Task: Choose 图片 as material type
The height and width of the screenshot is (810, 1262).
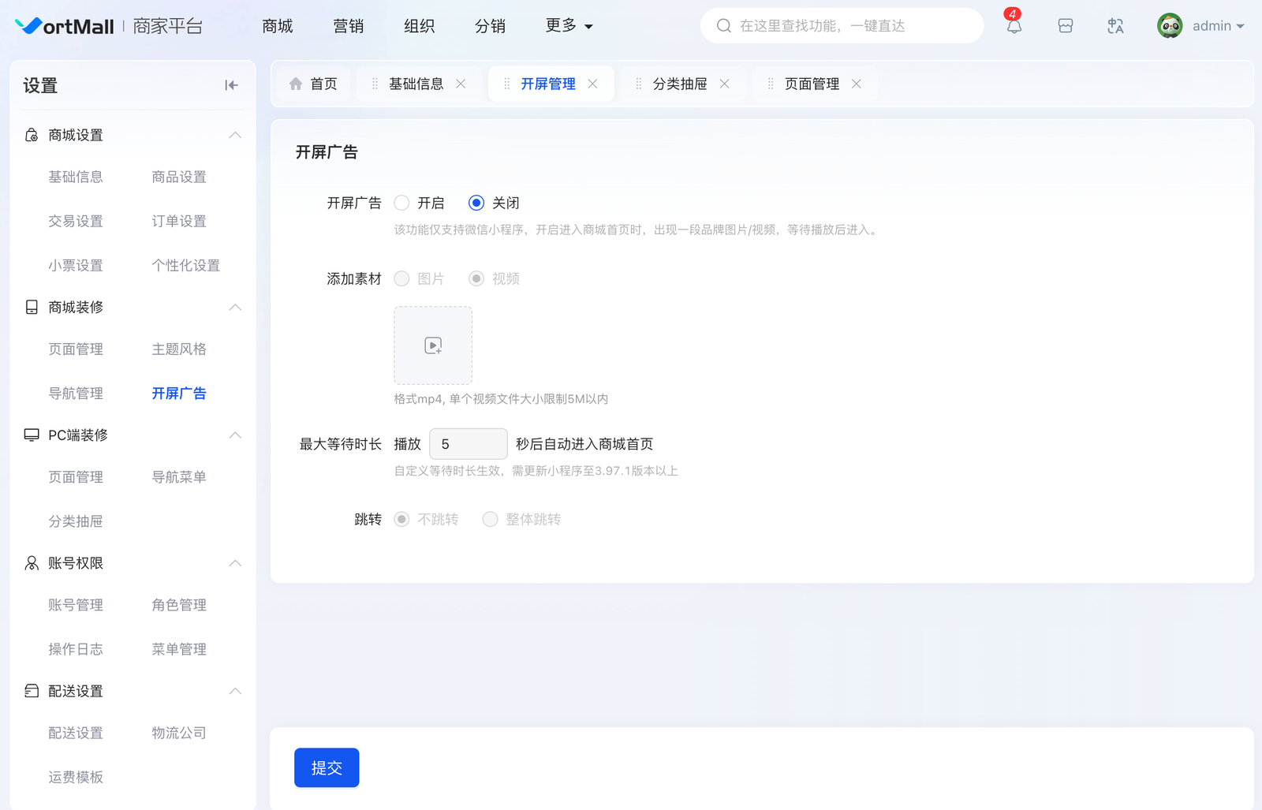Action: pyautogui.click(x=402, y=278)
